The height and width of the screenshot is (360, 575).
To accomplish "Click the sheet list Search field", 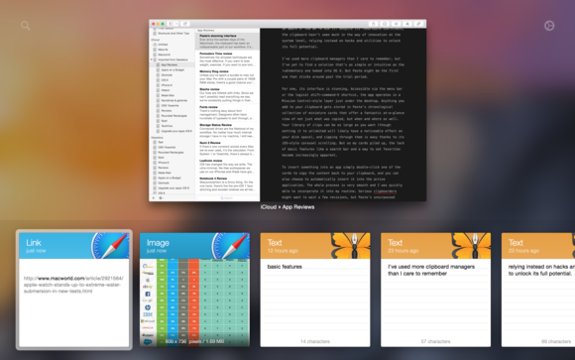I will pyautogui.click(x=227, y=197).
